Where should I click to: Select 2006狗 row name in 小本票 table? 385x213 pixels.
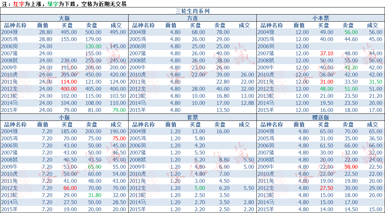tap(266, 46)
